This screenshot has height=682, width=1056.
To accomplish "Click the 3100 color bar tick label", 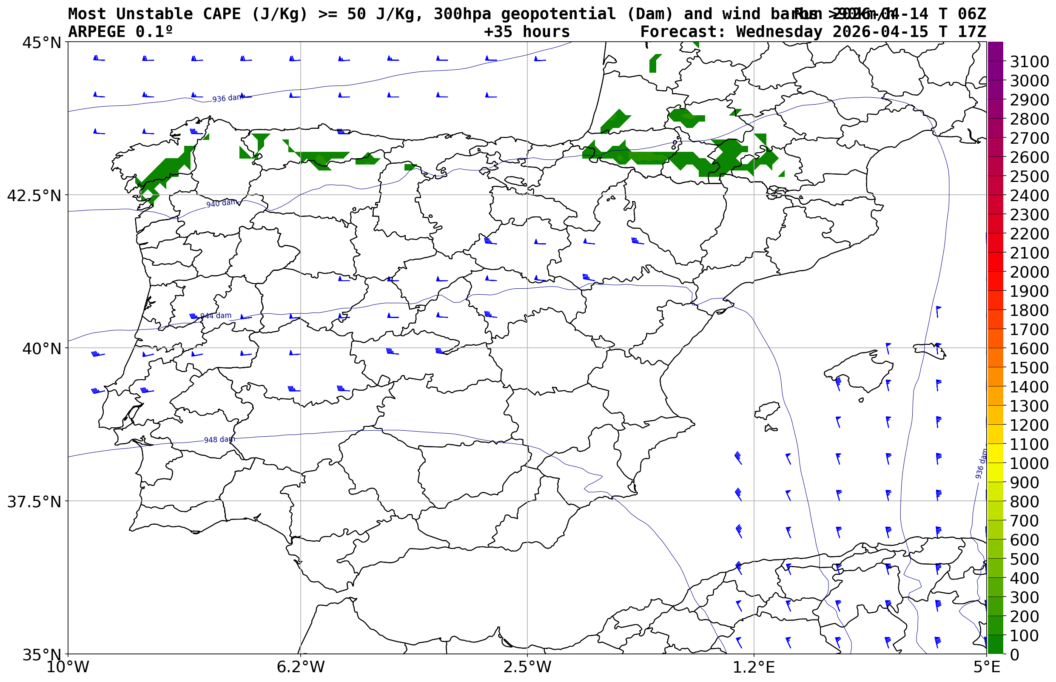I will pyautogui.click(x=1030, y=62).
